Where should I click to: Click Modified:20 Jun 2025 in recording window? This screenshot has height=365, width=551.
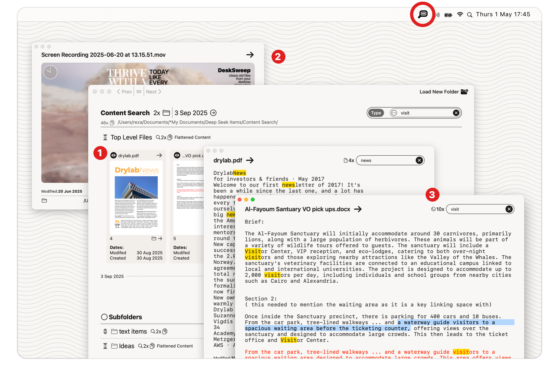[x=62, y=191]
